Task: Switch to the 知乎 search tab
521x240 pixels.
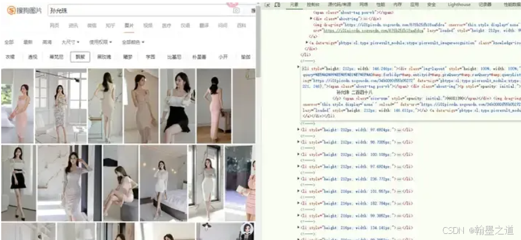Action: click(110, 26)
